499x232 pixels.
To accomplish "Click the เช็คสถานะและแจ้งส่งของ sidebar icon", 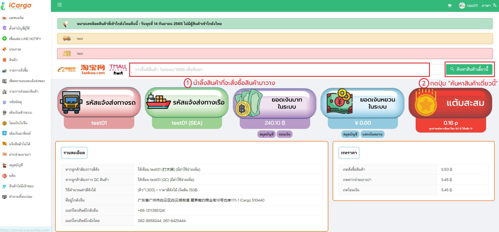I will pos(4,81).
